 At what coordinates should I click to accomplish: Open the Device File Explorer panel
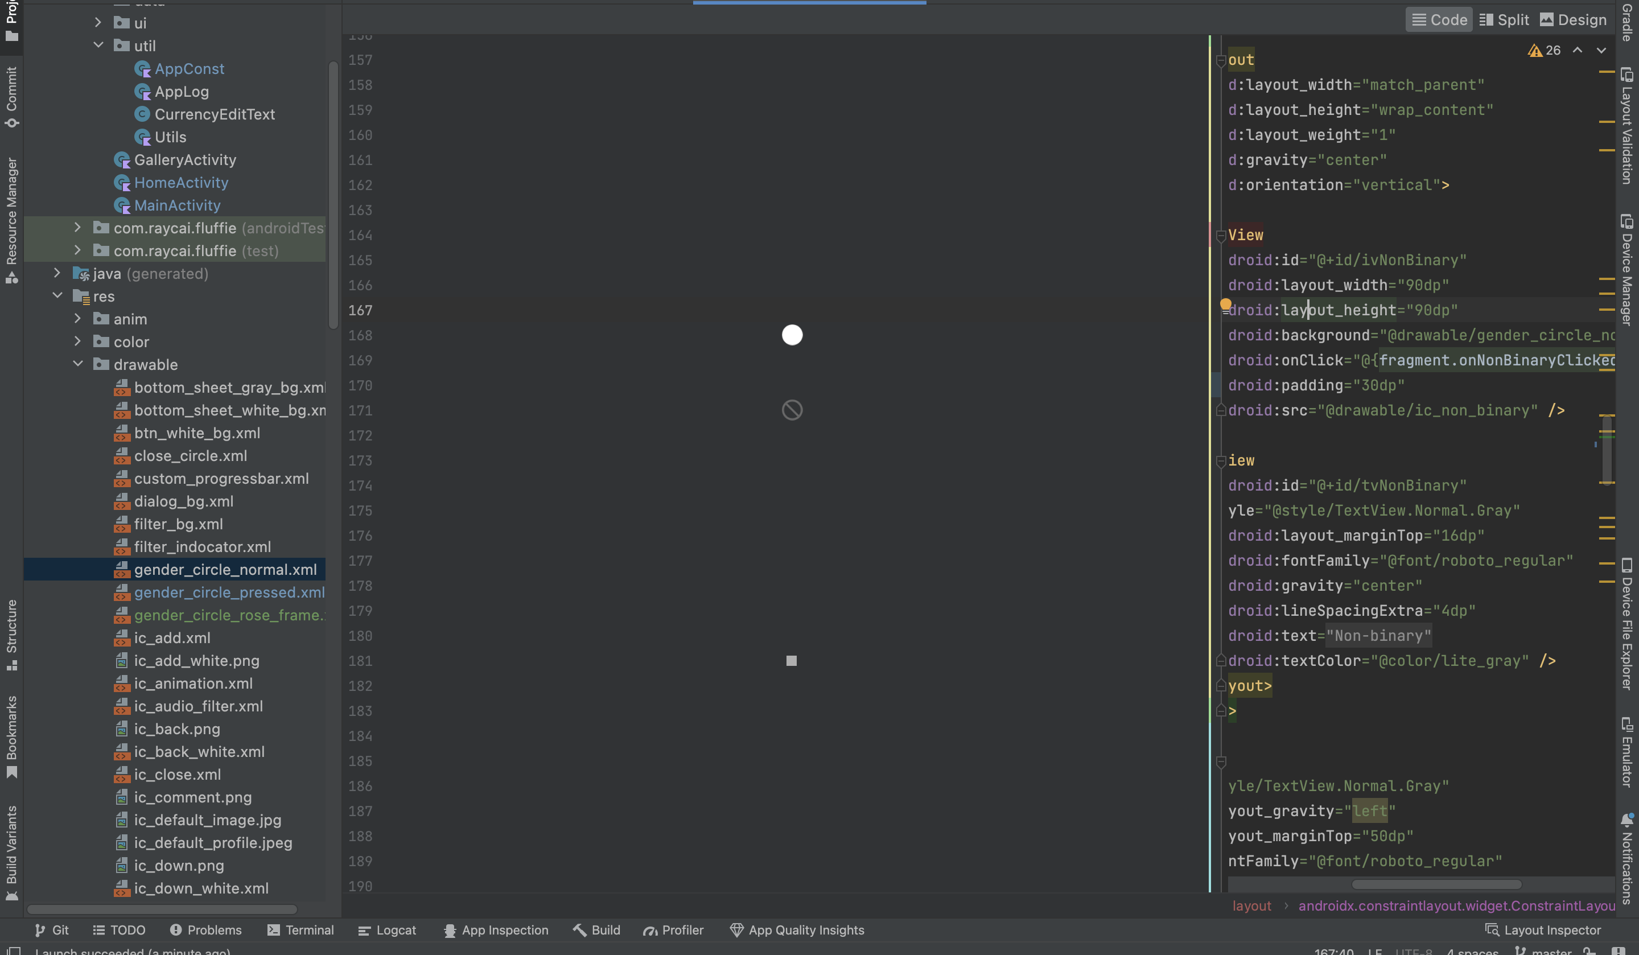[x=1627, y=624]
